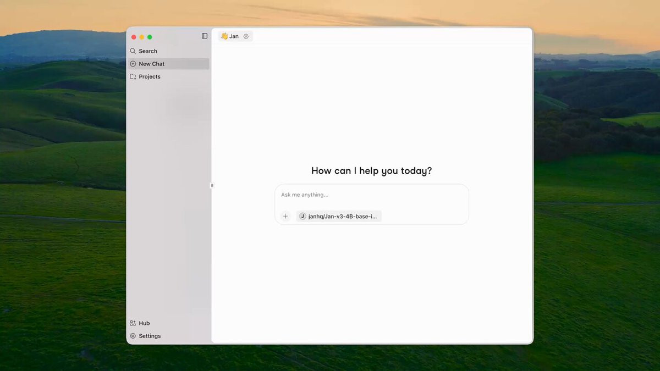660x371 pixels.
Task: Open the Projects section
Action: (x=168, y=76)
